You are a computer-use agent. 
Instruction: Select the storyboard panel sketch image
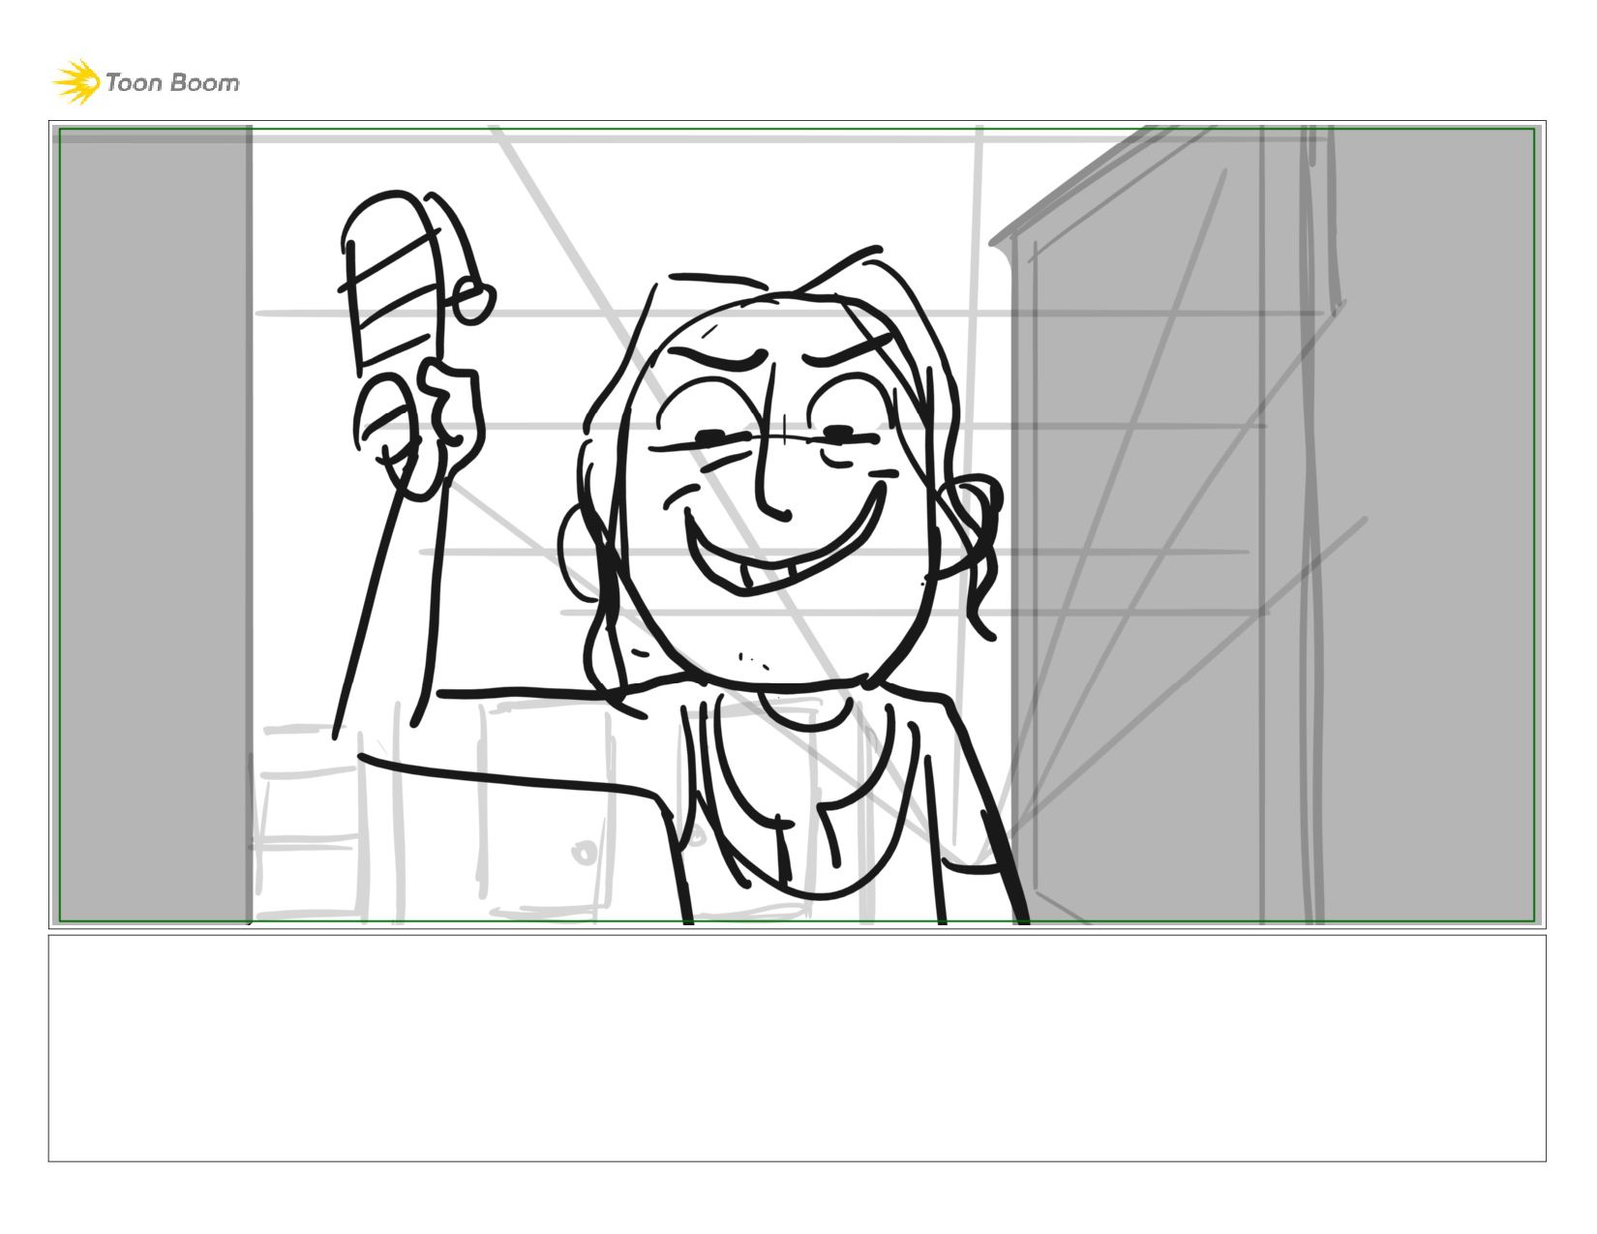pyautogui.click(x=797, y=525)
